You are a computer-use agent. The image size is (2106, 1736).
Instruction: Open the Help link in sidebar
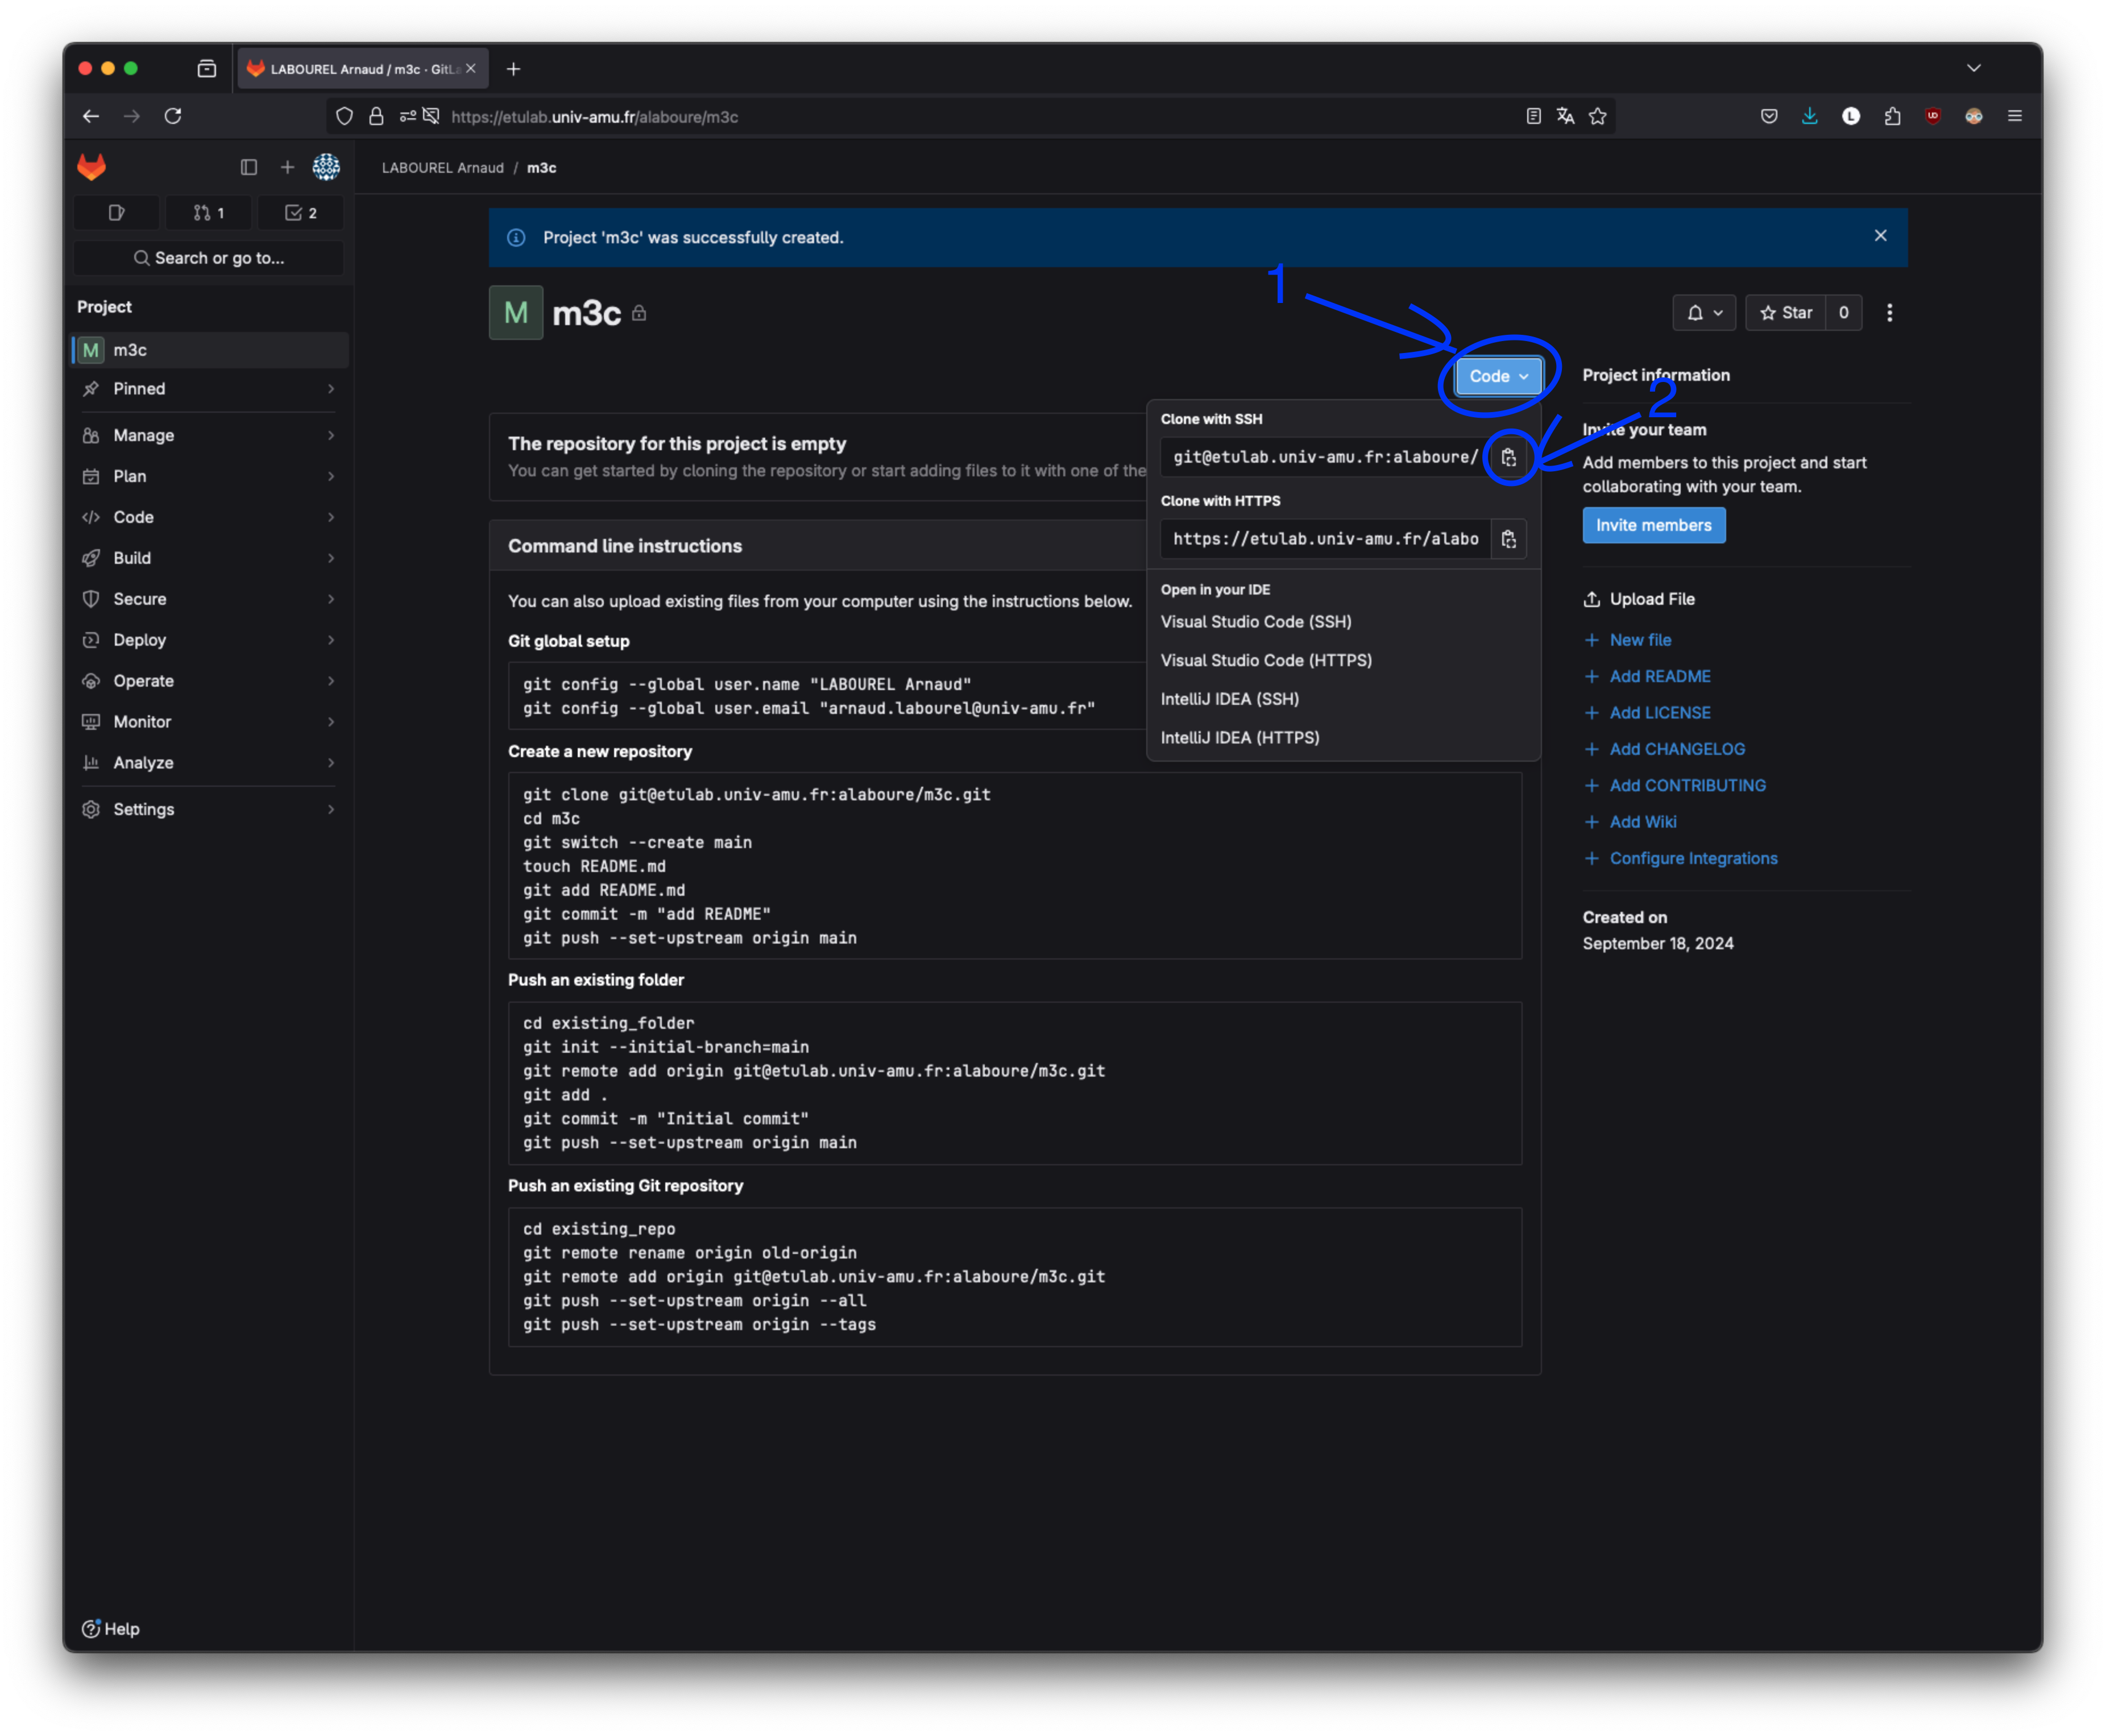click(111, 1629)
